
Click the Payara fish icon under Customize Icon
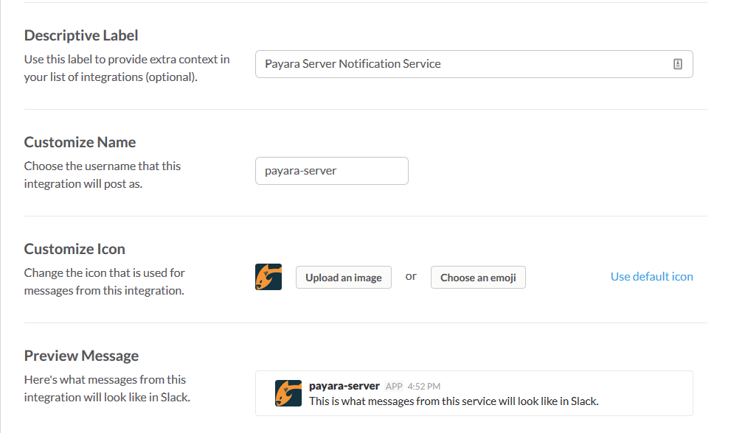(x=268, y=277)
